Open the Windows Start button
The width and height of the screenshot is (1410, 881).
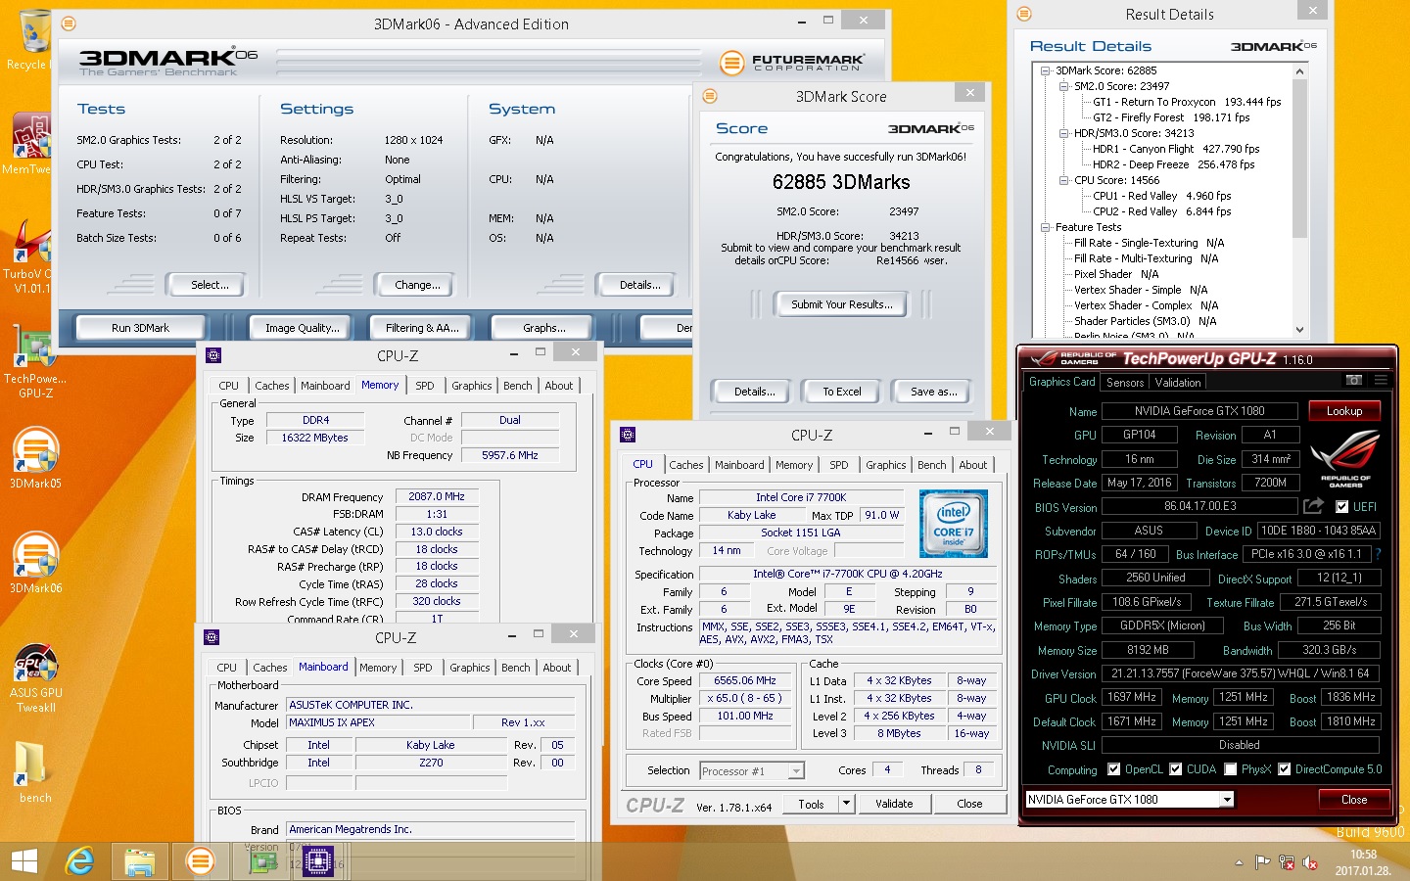tap(23, 861)
